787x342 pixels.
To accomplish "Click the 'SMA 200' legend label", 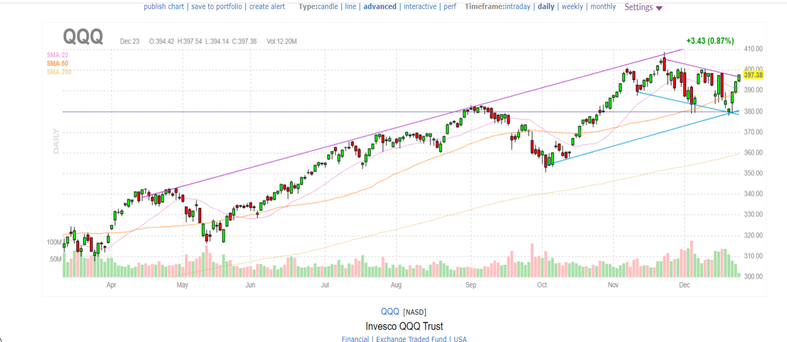I will coord(59,72).
